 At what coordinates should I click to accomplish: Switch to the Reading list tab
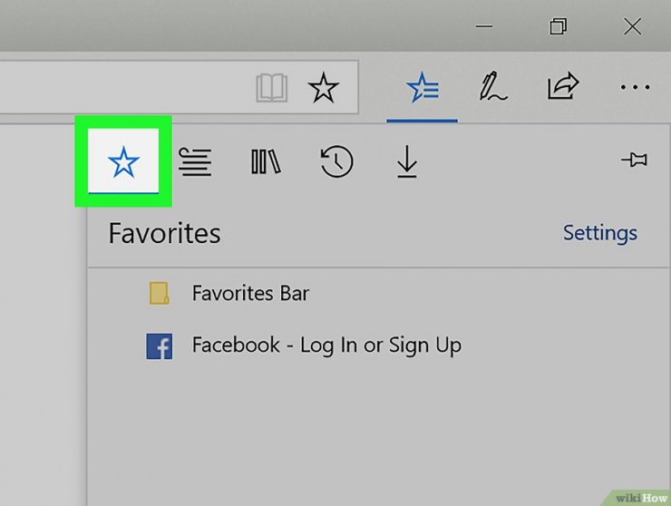point(195,163)
